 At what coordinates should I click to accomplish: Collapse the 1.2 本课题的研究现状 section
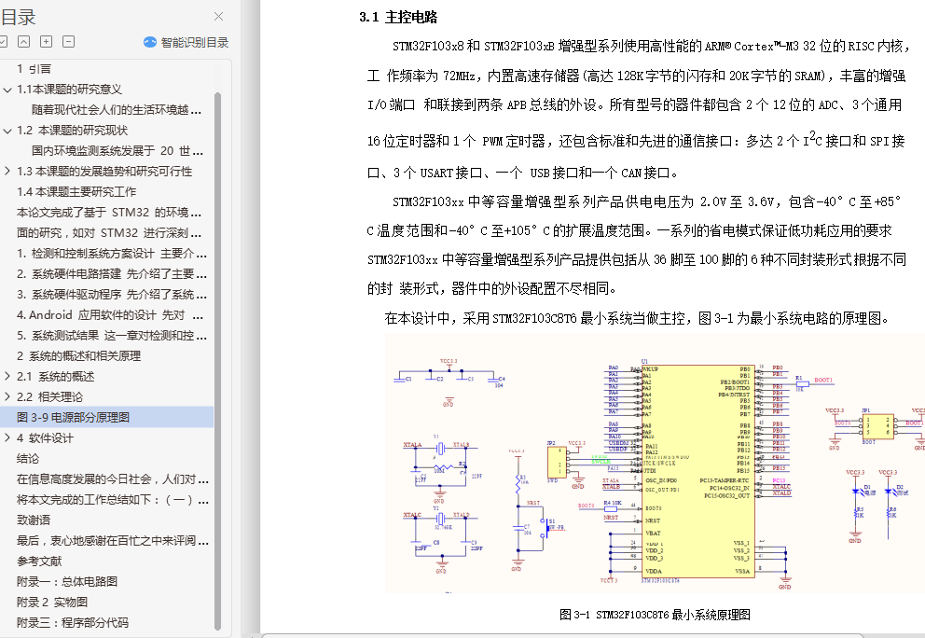point(7,131)
